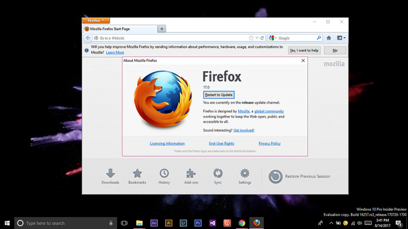Launch Photoshop from taskbar

point(198,223)
